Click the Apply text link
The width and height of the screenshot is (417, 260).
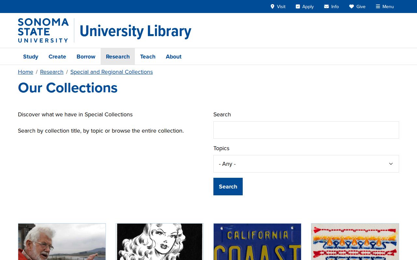coord(308,6)
